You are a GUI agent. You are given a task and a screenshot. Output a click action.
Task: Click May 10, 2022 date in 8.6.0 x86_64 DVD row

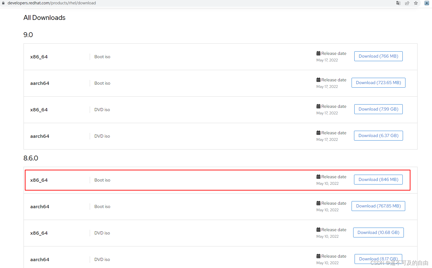[x=327, y=237]
